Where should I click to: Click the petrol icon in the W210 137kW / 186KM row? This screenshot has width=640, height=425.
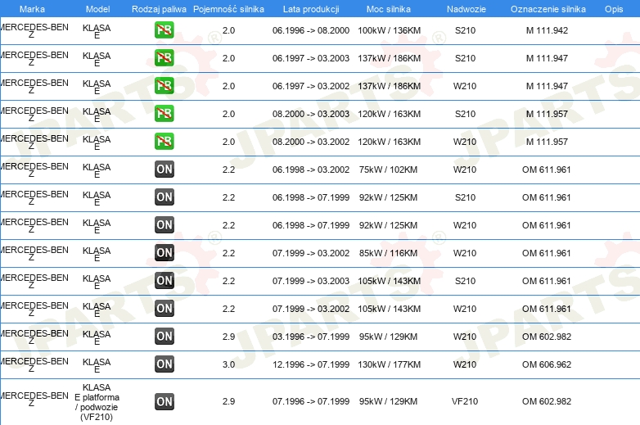164,86
